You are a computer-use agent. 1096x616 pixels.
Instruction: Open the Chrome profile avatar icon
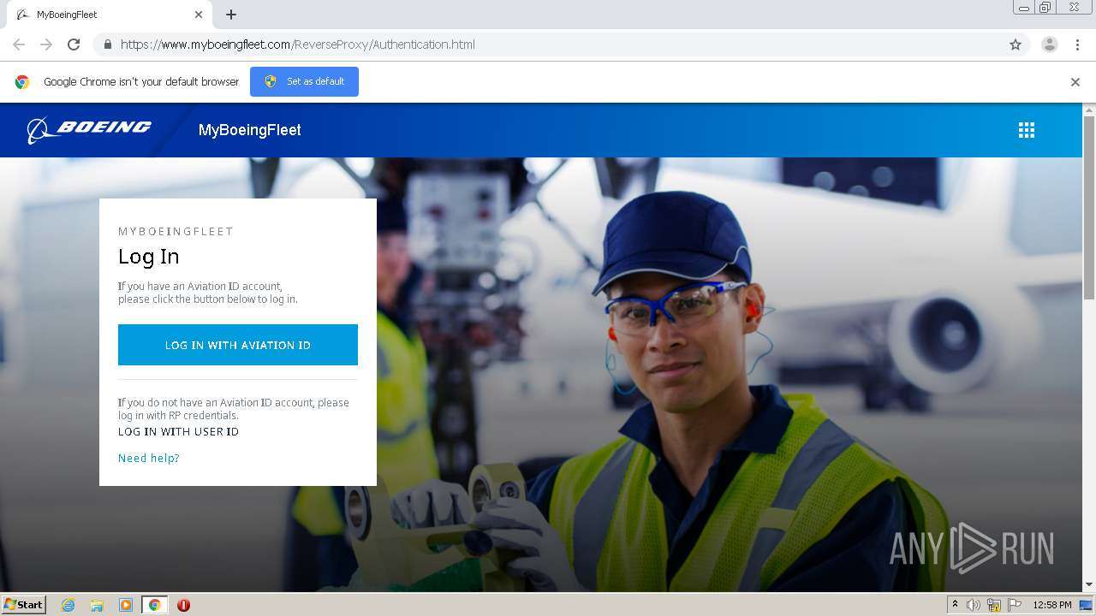coord(1049,44)
